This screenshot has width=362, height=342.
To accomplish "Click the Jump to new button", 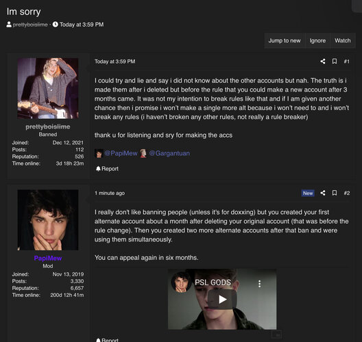I will [x=285, y=40].
